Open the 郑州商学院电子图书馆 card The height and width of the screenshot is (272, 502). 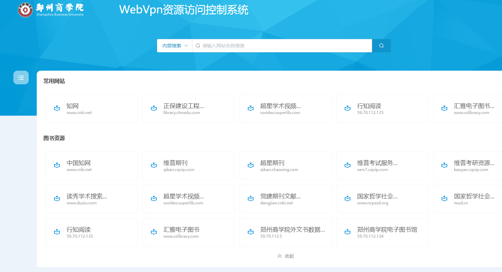tap(382, 232)
